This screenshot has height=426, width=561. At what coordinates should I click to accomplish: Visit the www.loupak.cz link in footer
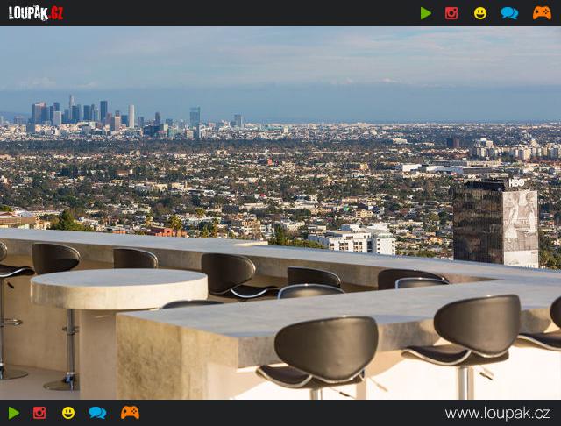[x=497, y=413]
